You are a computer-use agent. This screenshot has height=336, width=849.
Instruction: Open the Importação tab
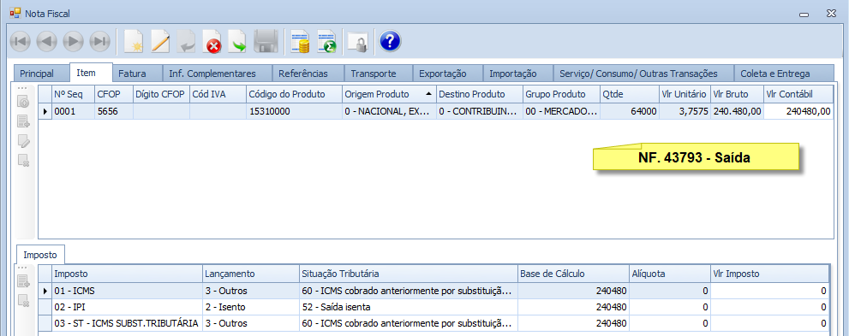[517, 74]
